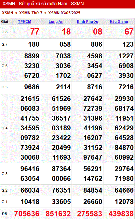Open the Long An column header link
This screenshot has height=219, width=135.
coord(56,22)
